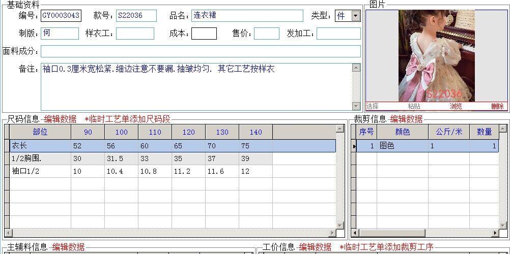Click the 成本 input box
The image size is (510, 254).
[204, 34]
